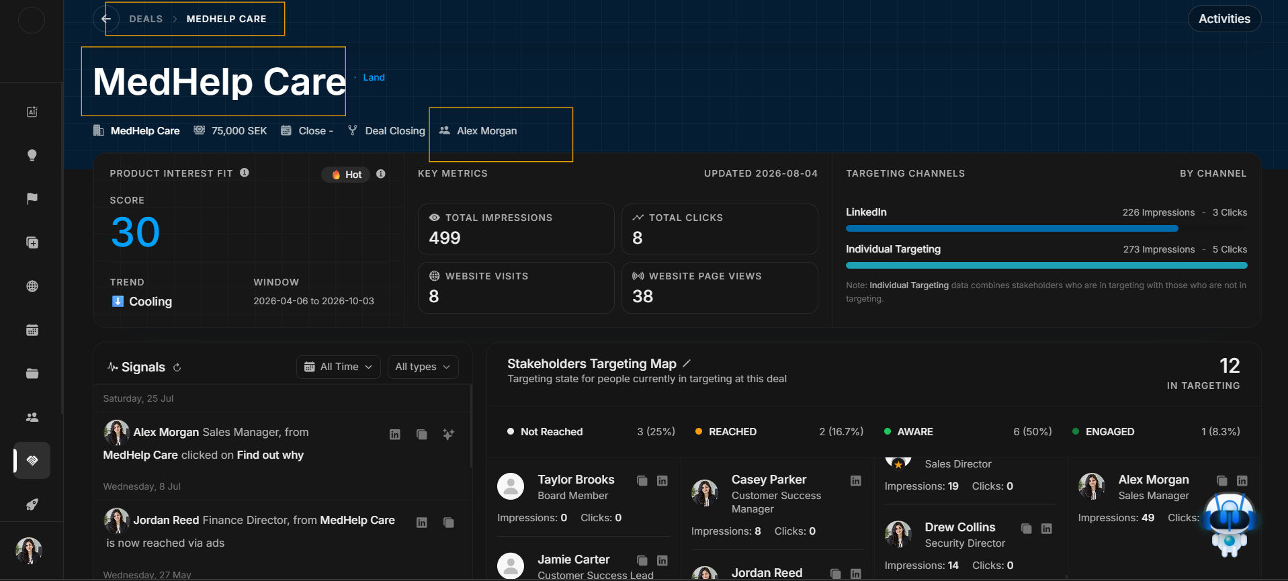Screen dimensions: 1288x581
Task: Open the handshake deals sidebar icon
Action: click(x=32, y=461)
